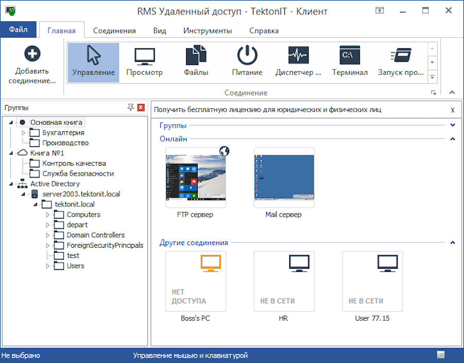Launch the Терминал terminal icon
Screen dimensions: 464x363
point(350,56)
